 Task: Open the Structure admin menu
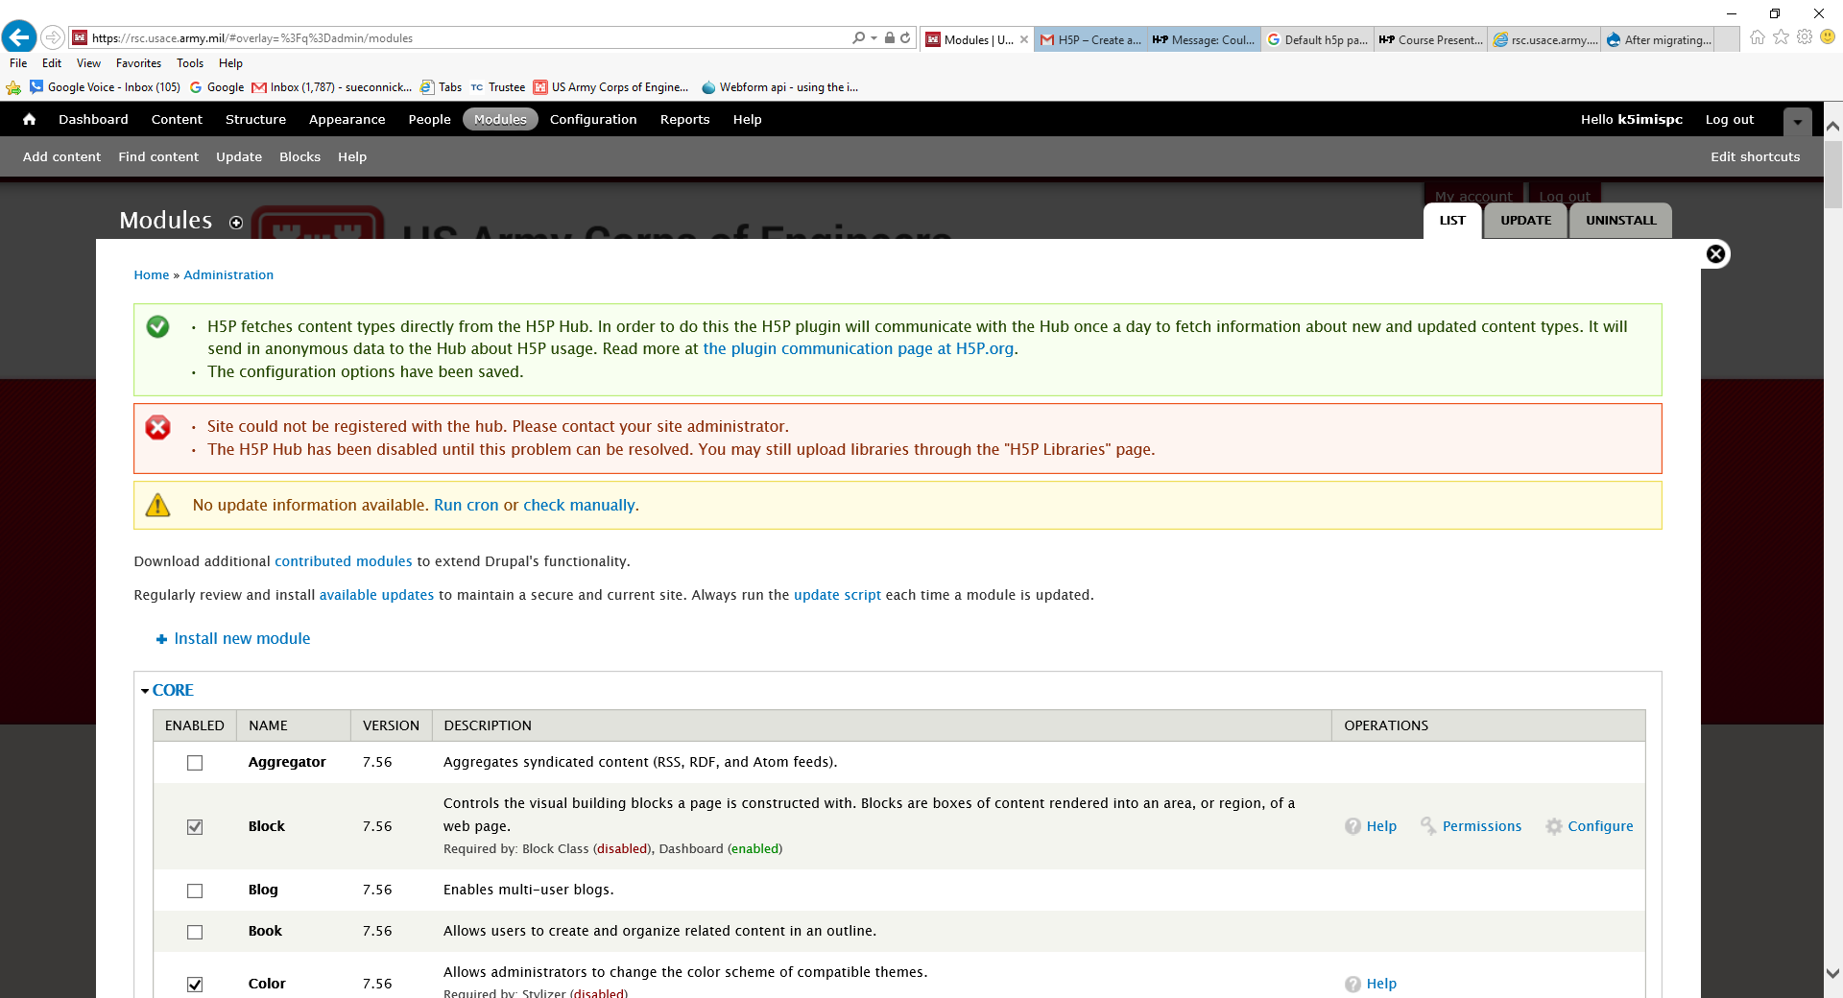pyautogui.click(x=255, y=119)
